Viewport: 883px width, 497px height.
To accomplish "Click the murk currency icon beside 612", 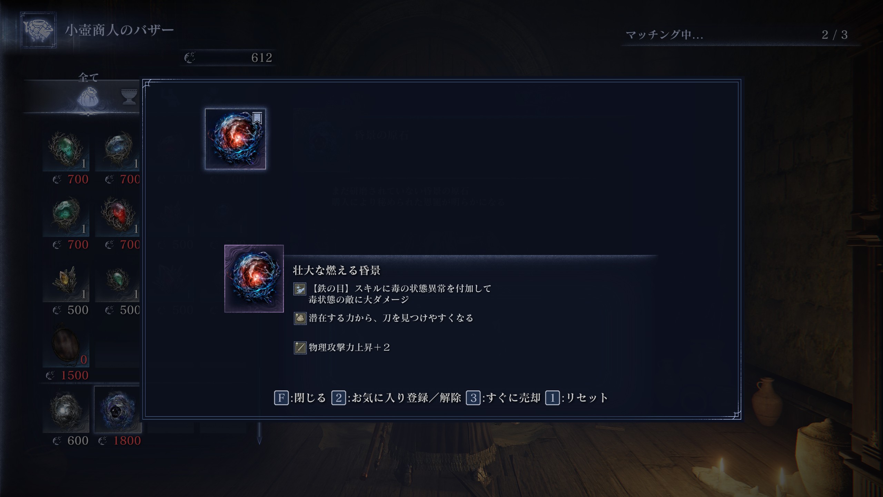I will [190, 58].
